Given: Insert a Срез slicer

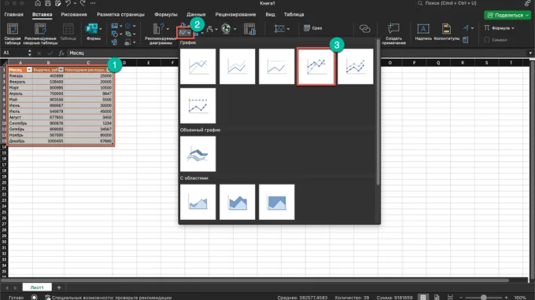Looking at the screenshot, I should (313, 28).
